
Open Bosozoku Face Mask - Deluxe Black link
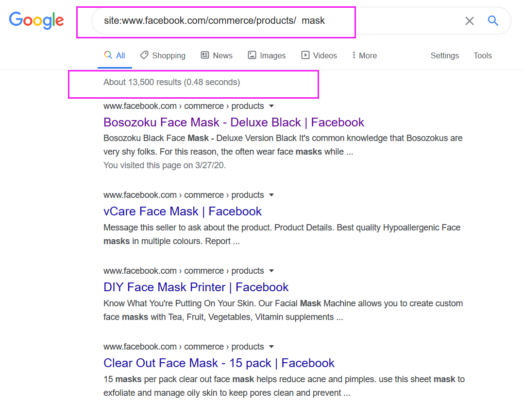(234, 122)
